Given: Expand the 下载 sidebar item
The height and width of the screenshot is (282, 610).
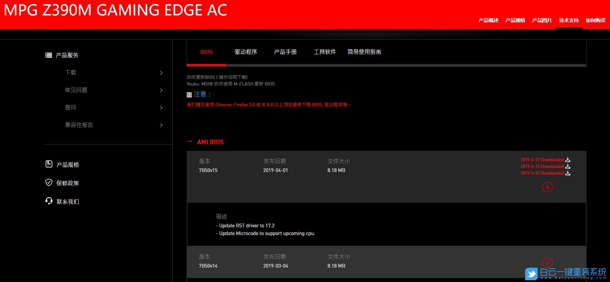Looking at the screenshot, I should click(161, 73).
